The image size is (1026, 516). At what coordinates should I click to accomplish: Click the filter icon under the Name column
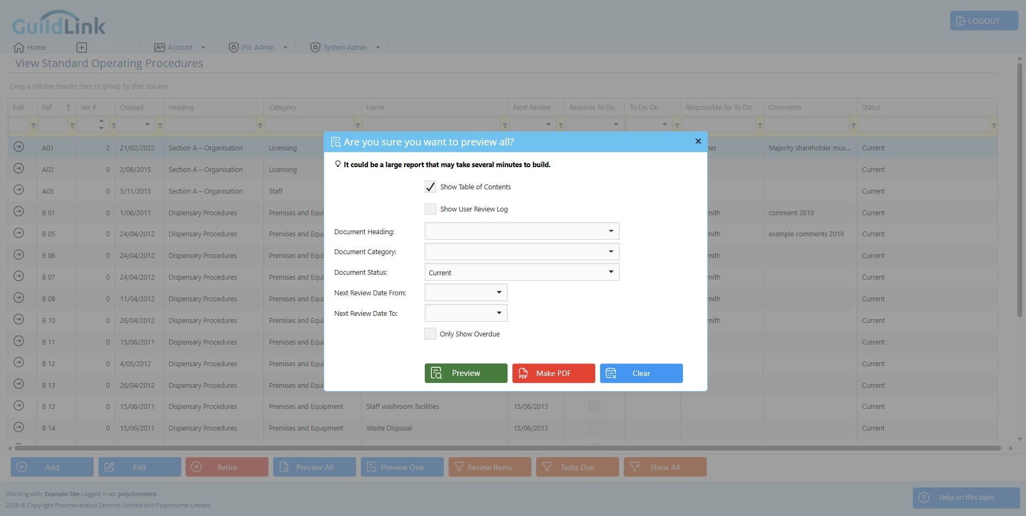pyautogui.click(x=504, y=125)
